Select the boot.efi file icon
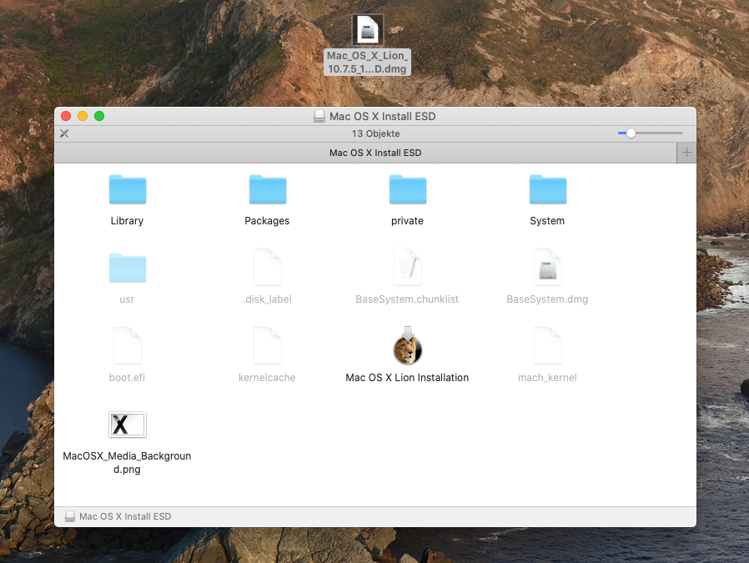The width and height of the screenshot is (749, 563). click(127, 345)
